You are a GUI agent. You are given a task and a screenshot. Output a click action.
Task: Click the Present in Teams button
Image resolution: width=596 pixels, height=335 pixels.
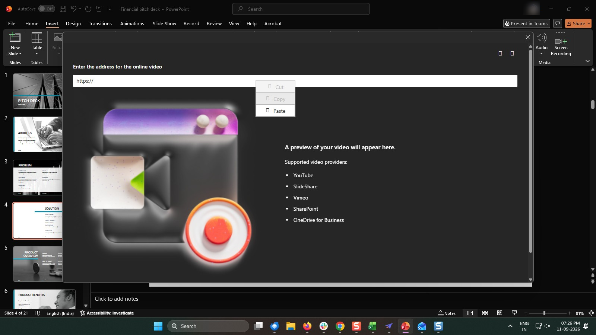tap(526, 23)
